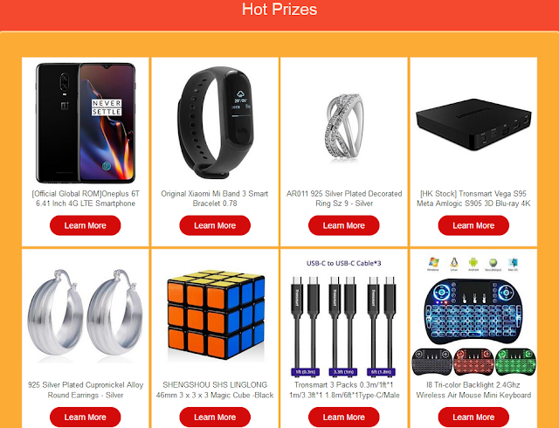Open the Oneplus 6T smartphone product image
559x428 pixels.
pos(86,123)
